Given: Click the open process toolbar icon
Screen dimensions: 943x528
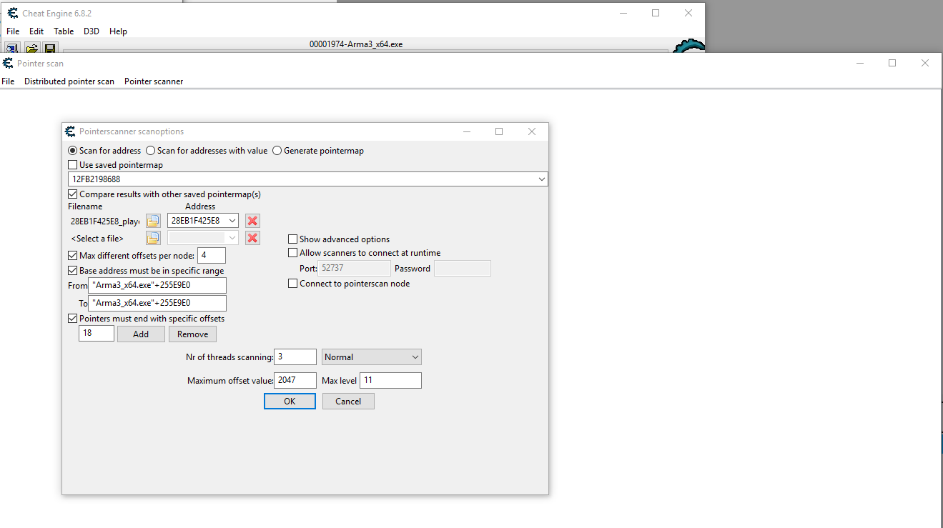Looking at the screenshot, I should (x=12, y=48).
